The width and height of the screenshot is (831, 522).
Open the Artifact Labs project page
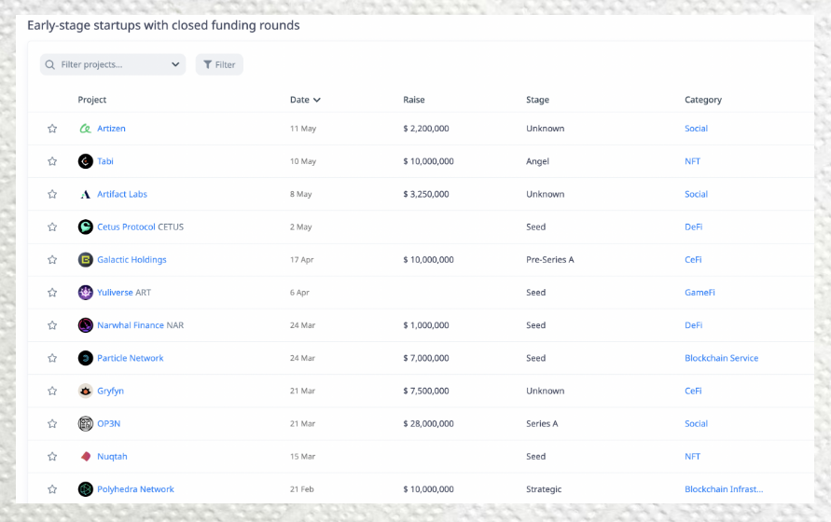coord(122,194)
